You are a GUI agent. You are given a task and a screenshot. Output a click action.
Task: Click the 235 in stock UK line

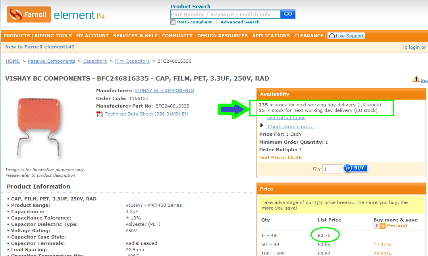pyautogui.click(x=320, y=105)
